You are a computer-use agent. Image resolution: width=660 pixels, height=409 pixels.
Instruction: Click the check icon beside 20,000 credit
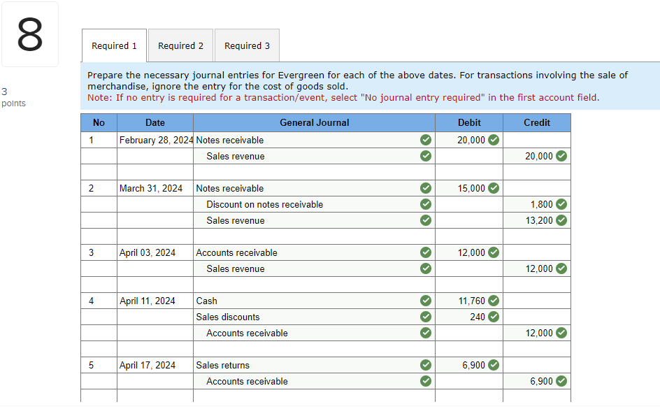click(561, 156)
